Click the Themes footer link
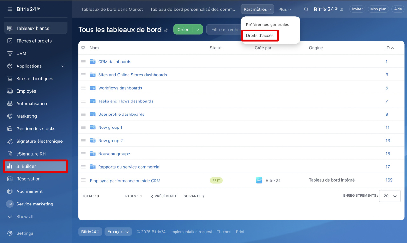 pyautogui.click(x=224, y=232)
